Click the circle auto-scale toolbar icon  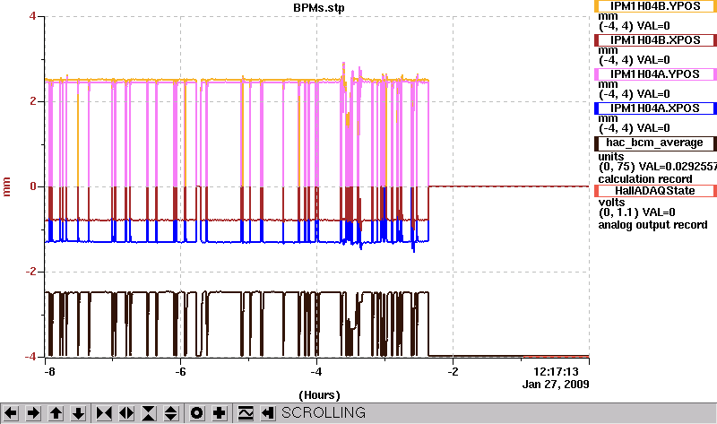point(196,413)
